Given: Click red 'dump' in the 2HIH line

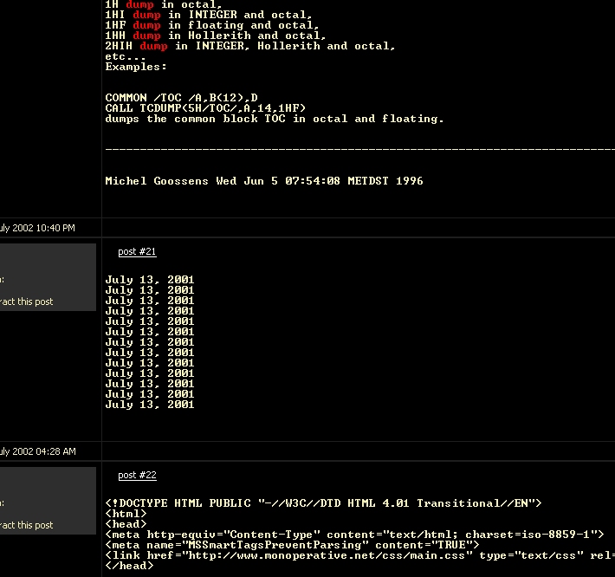Looking at the screenshot, I should coord(154,46).
